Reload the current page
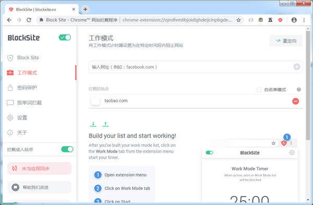This screenshot has height=205, width=313. click(x=29, y=20)
